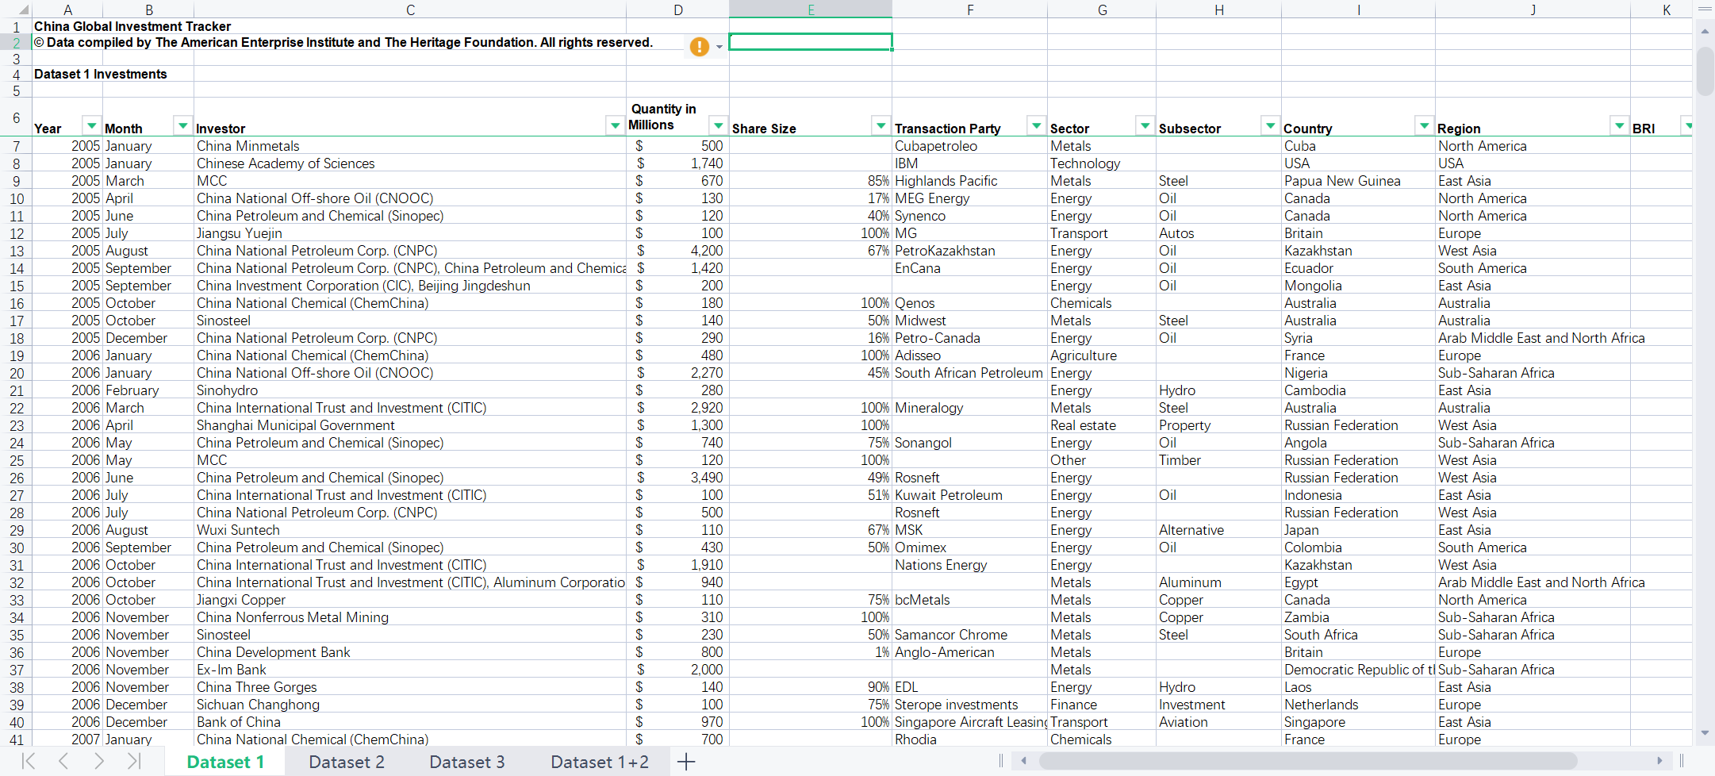Image resolution: width=1715 pixels, height=776 pixels.
Task: Select row 20 header
Action: 16,373
